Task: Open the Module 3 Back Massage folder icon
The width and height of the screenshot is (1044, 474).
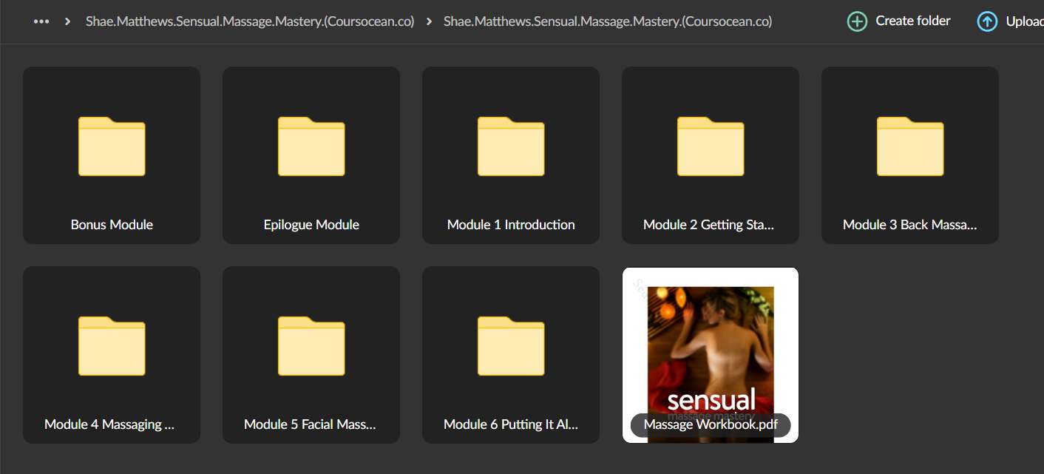Action: tap(910, 146)
